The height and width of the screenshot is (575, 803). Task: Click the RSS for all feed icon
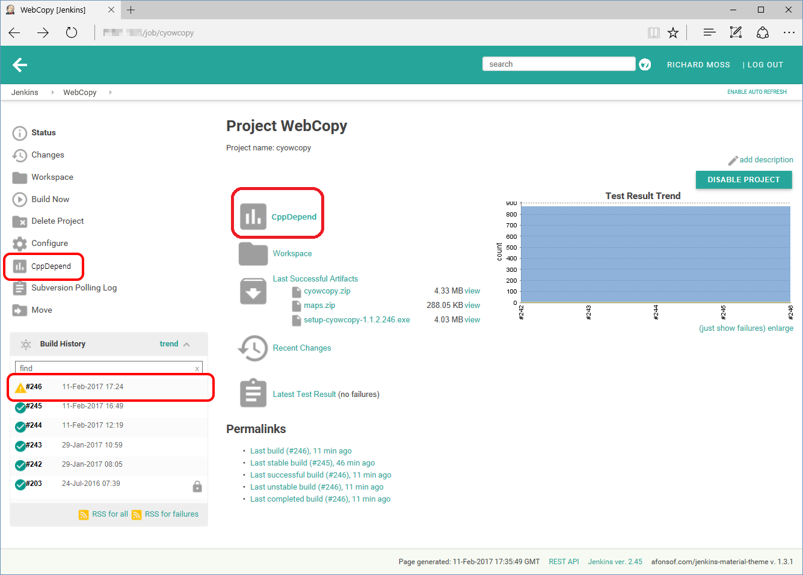tap(84, 514)
